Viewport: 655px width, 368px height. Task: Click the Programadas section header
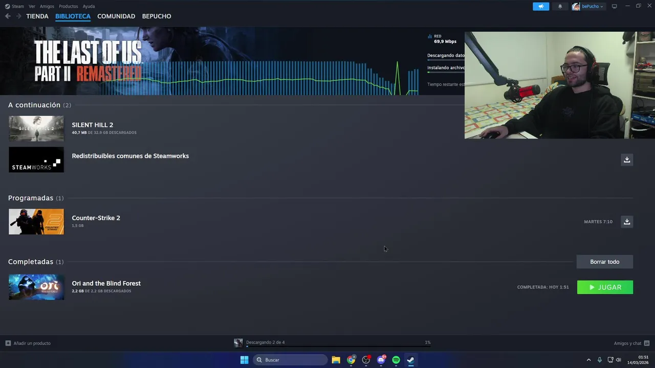(x=36, y=198)
